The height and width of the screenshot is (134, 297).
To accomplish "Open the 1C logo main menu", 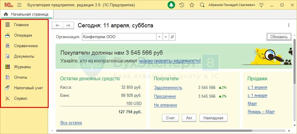I will (x=8, y=5).
